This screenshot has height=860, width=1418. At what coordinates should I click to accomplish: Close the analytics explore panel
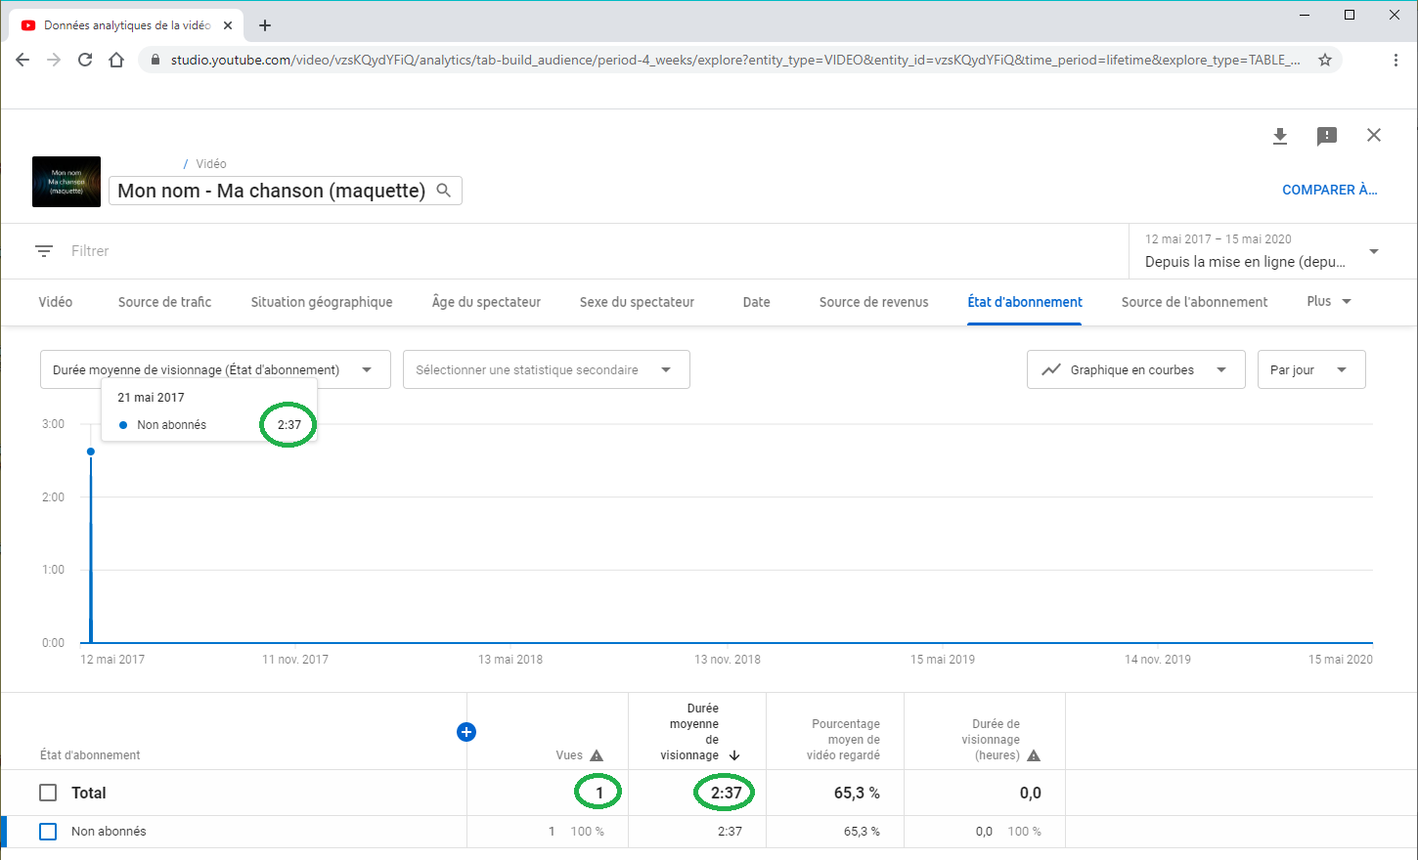tap(1374, 135)
